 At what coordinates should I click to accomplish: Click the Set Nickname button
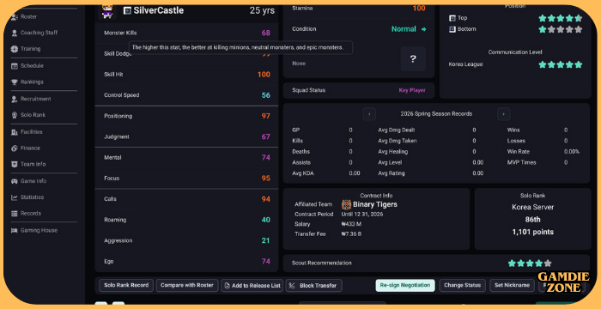pyautogui.click(x=512, y=286)
